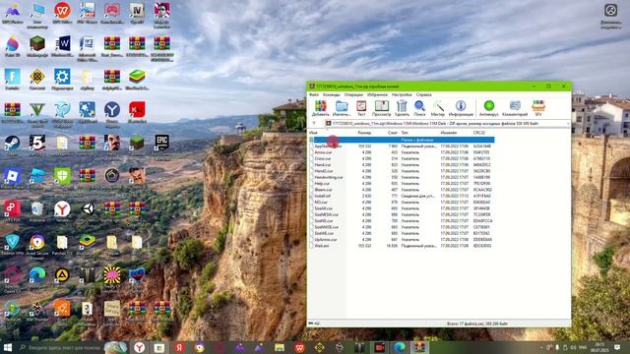Click the Roblox desktop shortcut
This screenshot has height=354, width=630.
coord(12,177)
